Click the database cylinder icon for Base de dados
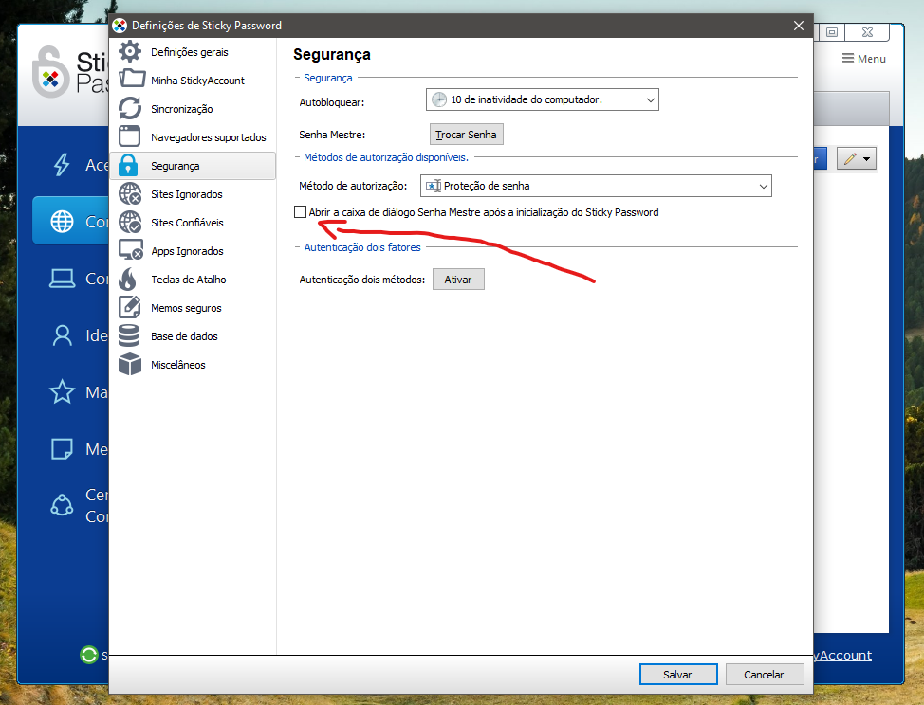Image resolution: width=924 pixels, height=705 pixels. 128,335
